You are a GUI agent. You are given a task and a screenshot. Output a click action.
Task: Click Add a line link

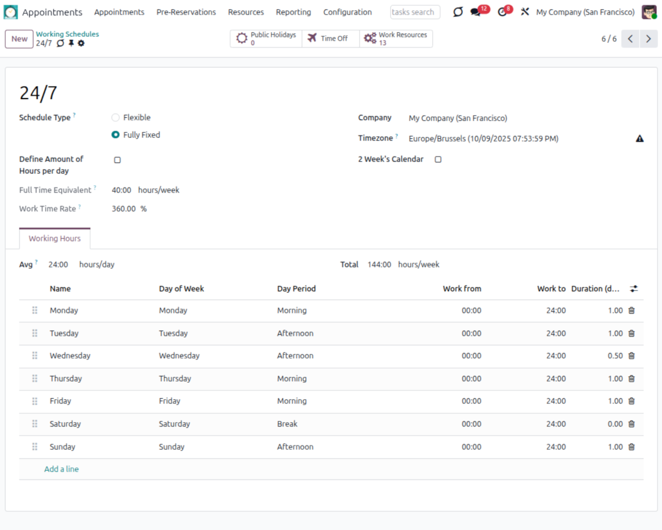pyautogui.click(x=62, y=469)
